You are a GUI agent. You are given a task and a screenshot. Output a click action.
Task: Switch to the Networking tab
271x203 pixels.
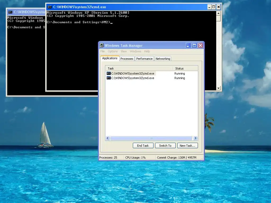pos(163,59)
